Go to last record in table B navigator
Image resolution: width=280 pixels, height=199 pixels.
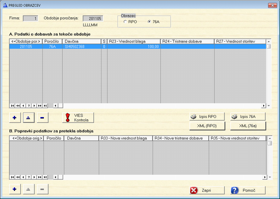45,177
